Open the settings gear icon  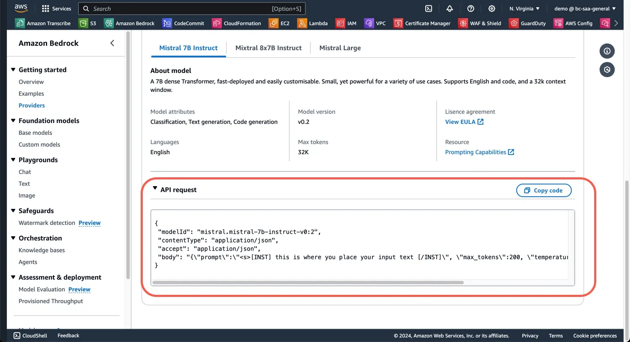coord(491,8)
